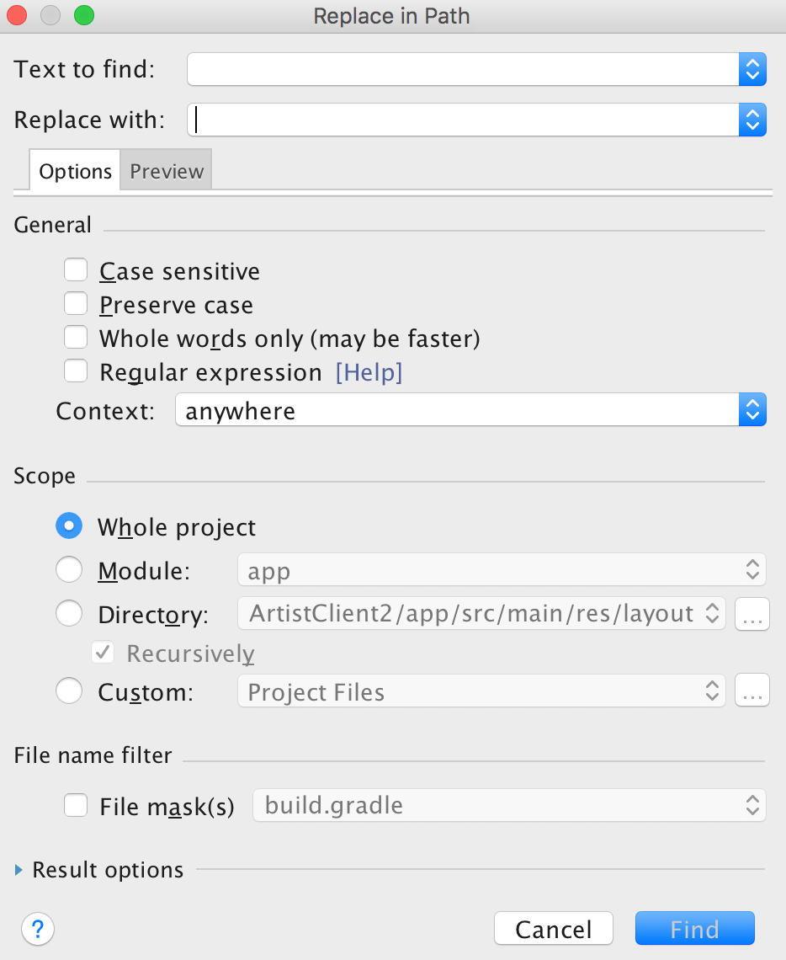The height and width of the screenshot is (960, 786).
Task: Select the Module scope radio button
Action: point(68,571)
